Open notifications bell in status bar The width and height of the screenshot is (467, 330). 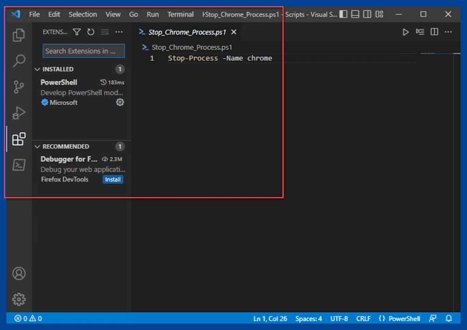pos(449,318)
